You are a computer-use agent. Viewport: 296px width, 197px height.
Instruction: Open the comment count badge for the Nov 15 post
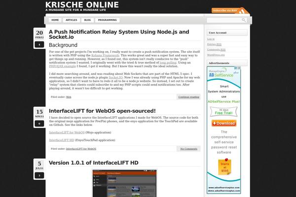(x=39, y=124)
